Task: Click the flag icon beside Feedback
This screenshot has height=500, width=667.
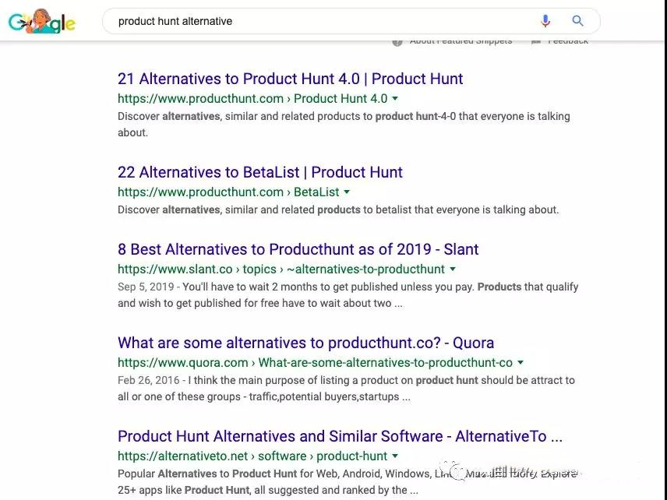Action: [536, 42]
